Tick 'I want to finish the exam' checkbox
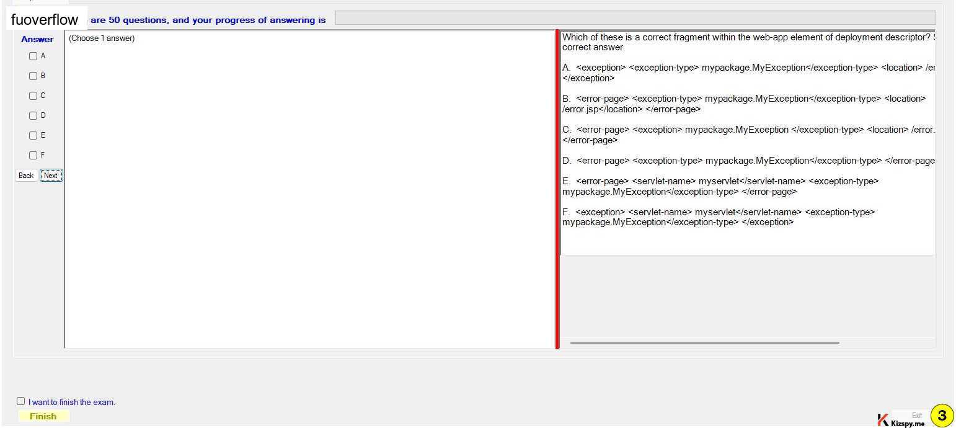The width and height of the screenshot is (956, 428). tap(20, 401)
